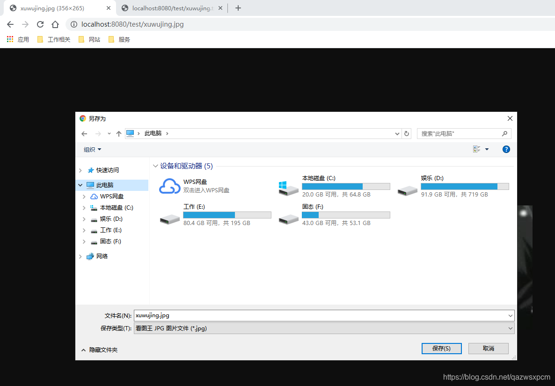The width and height of the screenshot is (555, 386).
Task: Select 固态 (F:) in navigation tree
Action: click(x=110, y=241)
